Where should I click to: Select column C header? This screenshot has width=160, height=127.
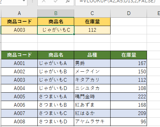[x=92, y=13]
